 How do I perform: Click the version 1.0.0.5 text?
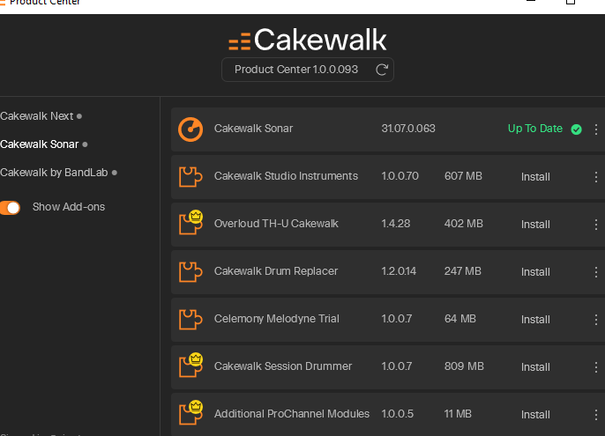point(398,414)
